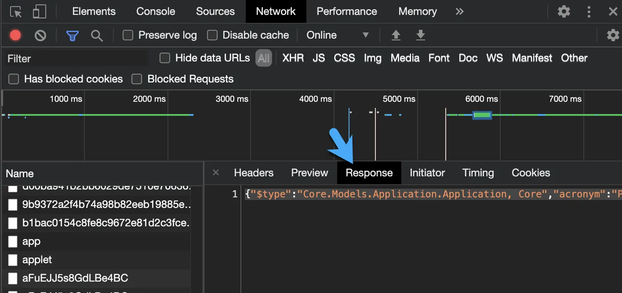Clear the network log
This screenshot has width=622, height=293.
40,35
